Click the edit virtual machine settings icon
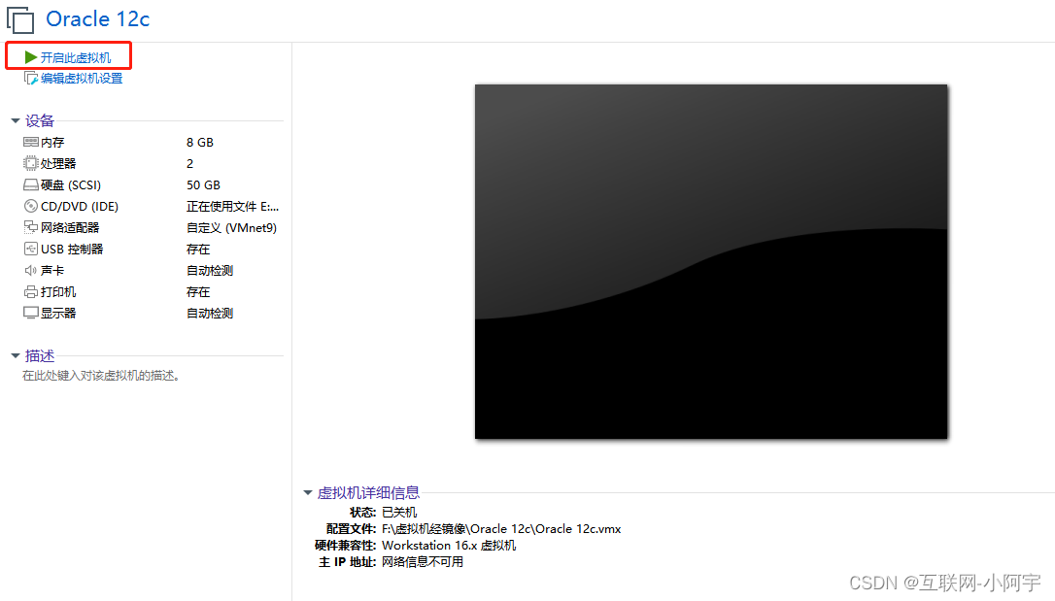This screenshot has height=601, width=1055. click(x=31, y=78)
